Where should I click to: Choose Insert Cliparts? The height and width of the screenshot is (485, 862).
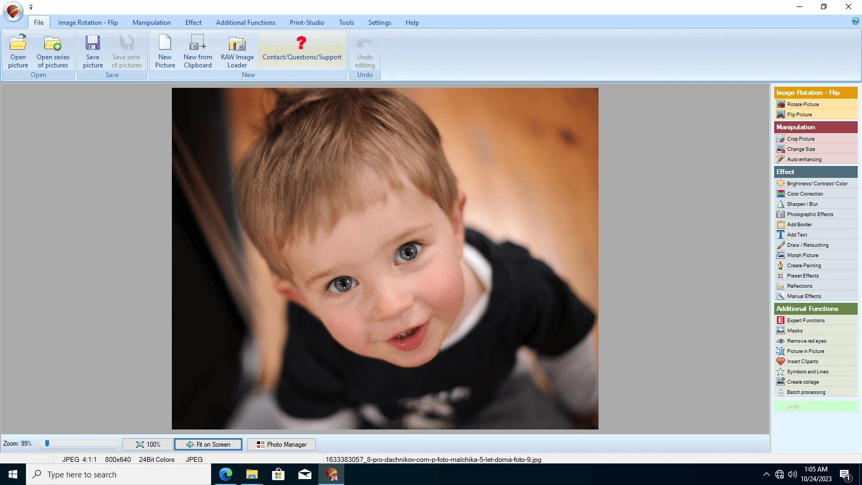click(x=816, y=361)
